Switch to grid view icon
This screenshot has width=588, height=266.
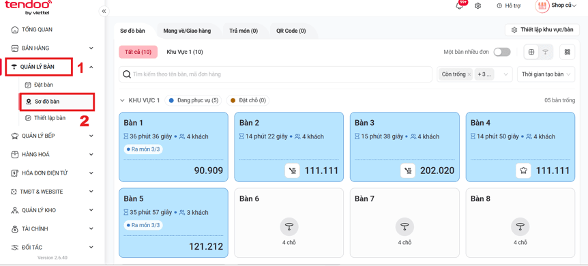coord(531,52)
